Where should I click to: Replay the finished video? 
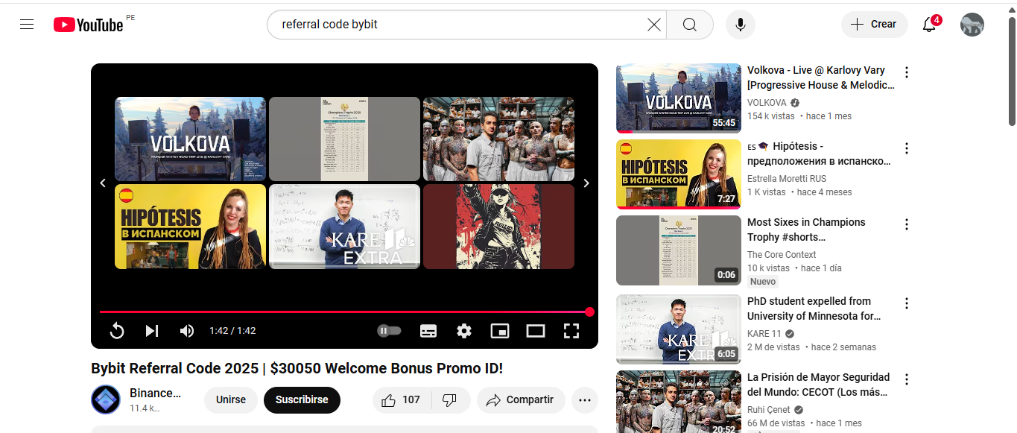117,331
